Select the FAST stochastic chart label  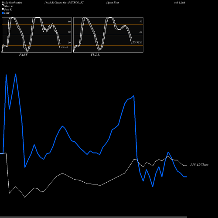pos(23,55)
